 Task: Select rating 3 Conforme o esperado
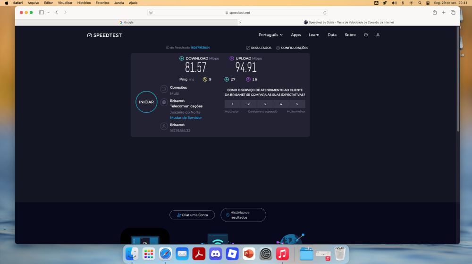[x=265, y=104]
